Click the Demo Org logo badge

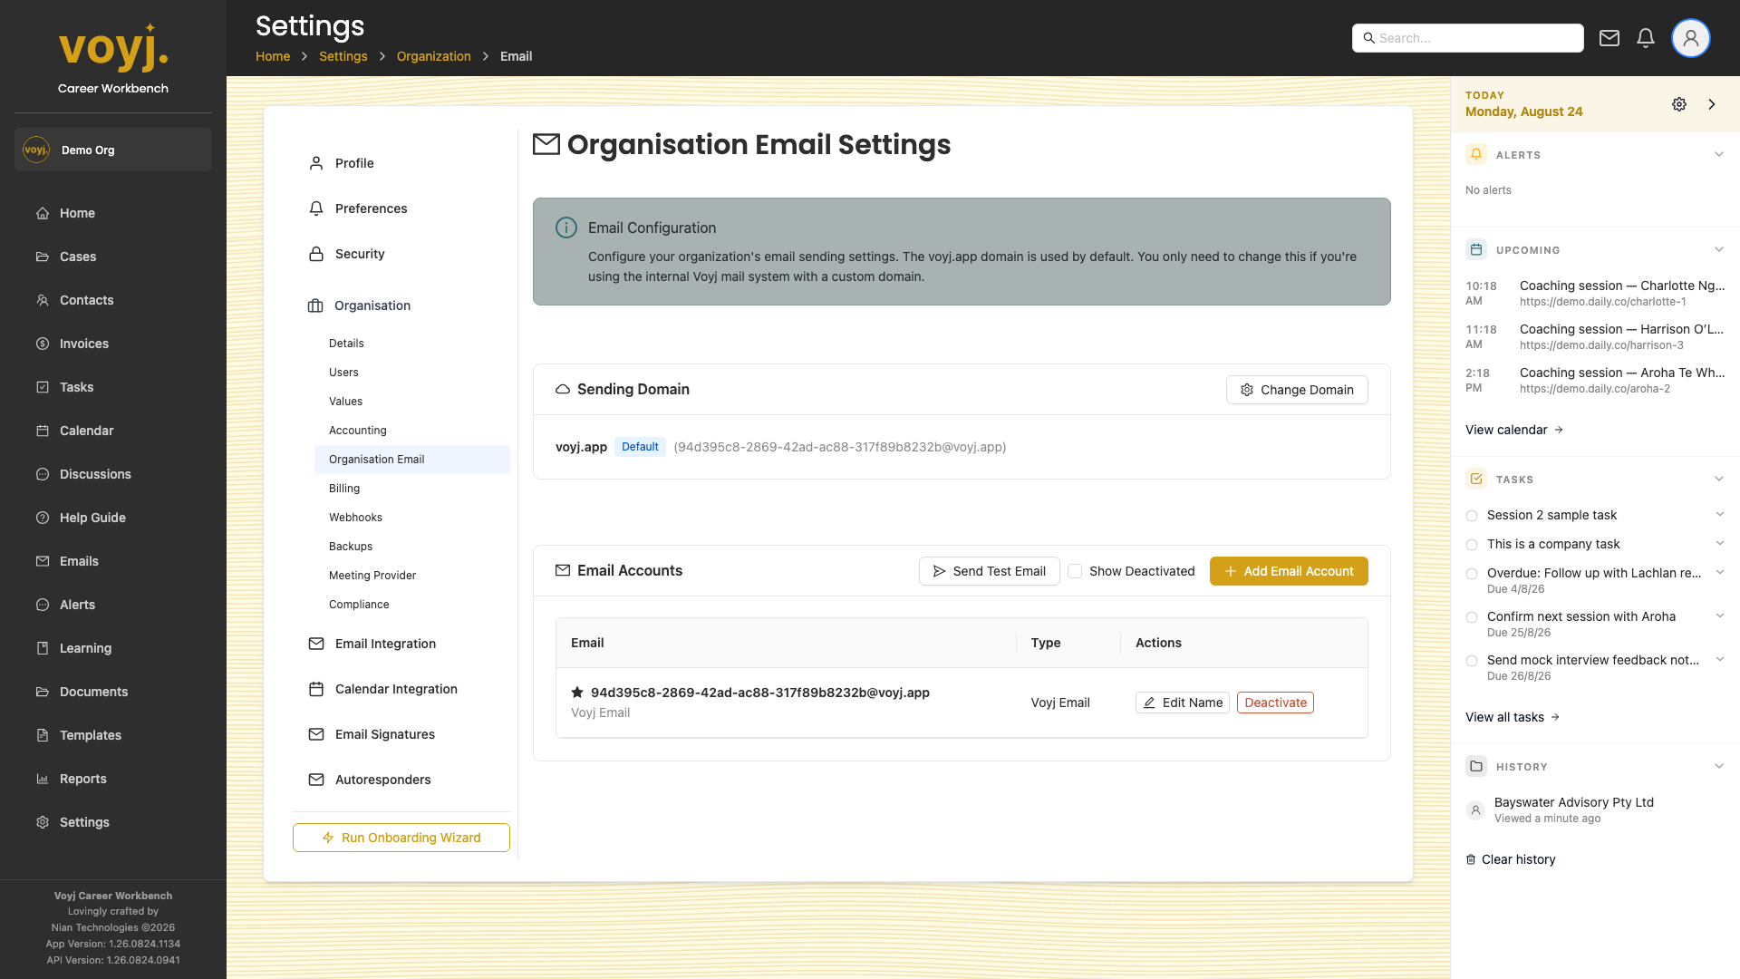pyautogui.click(x=36, y=150)
